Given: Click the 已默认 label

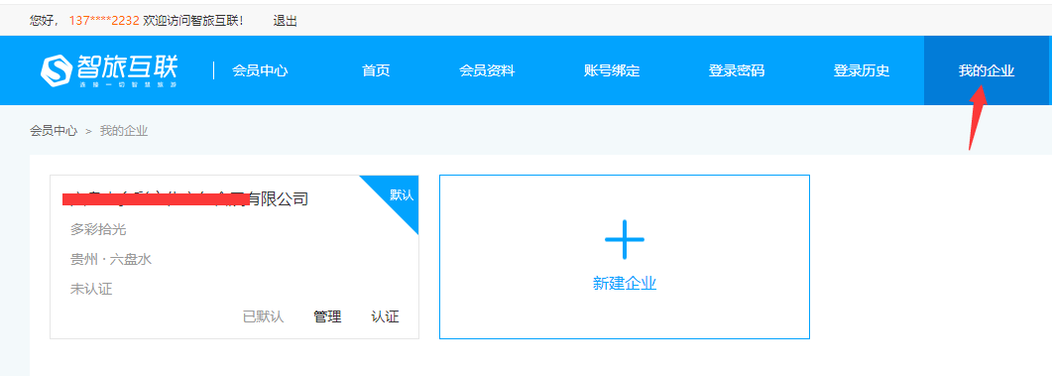Looking at the screenshot, I should point(263,316).
